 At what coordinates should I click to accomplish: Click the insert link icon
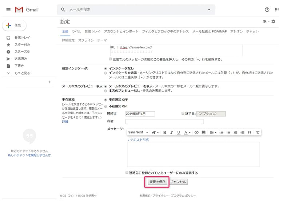pyautogui.click(x=196, y=132)
